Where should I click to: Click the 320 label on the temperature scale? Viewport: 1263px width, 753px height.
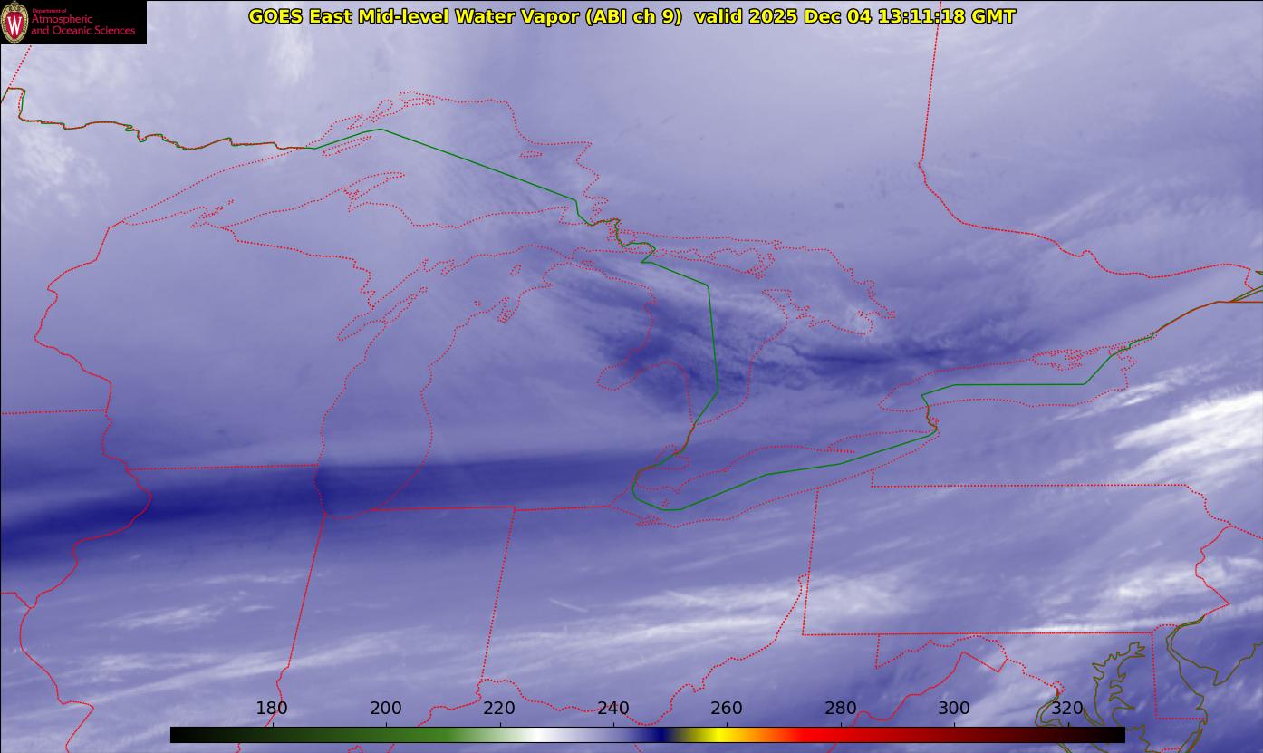(x=1067, y=709)
